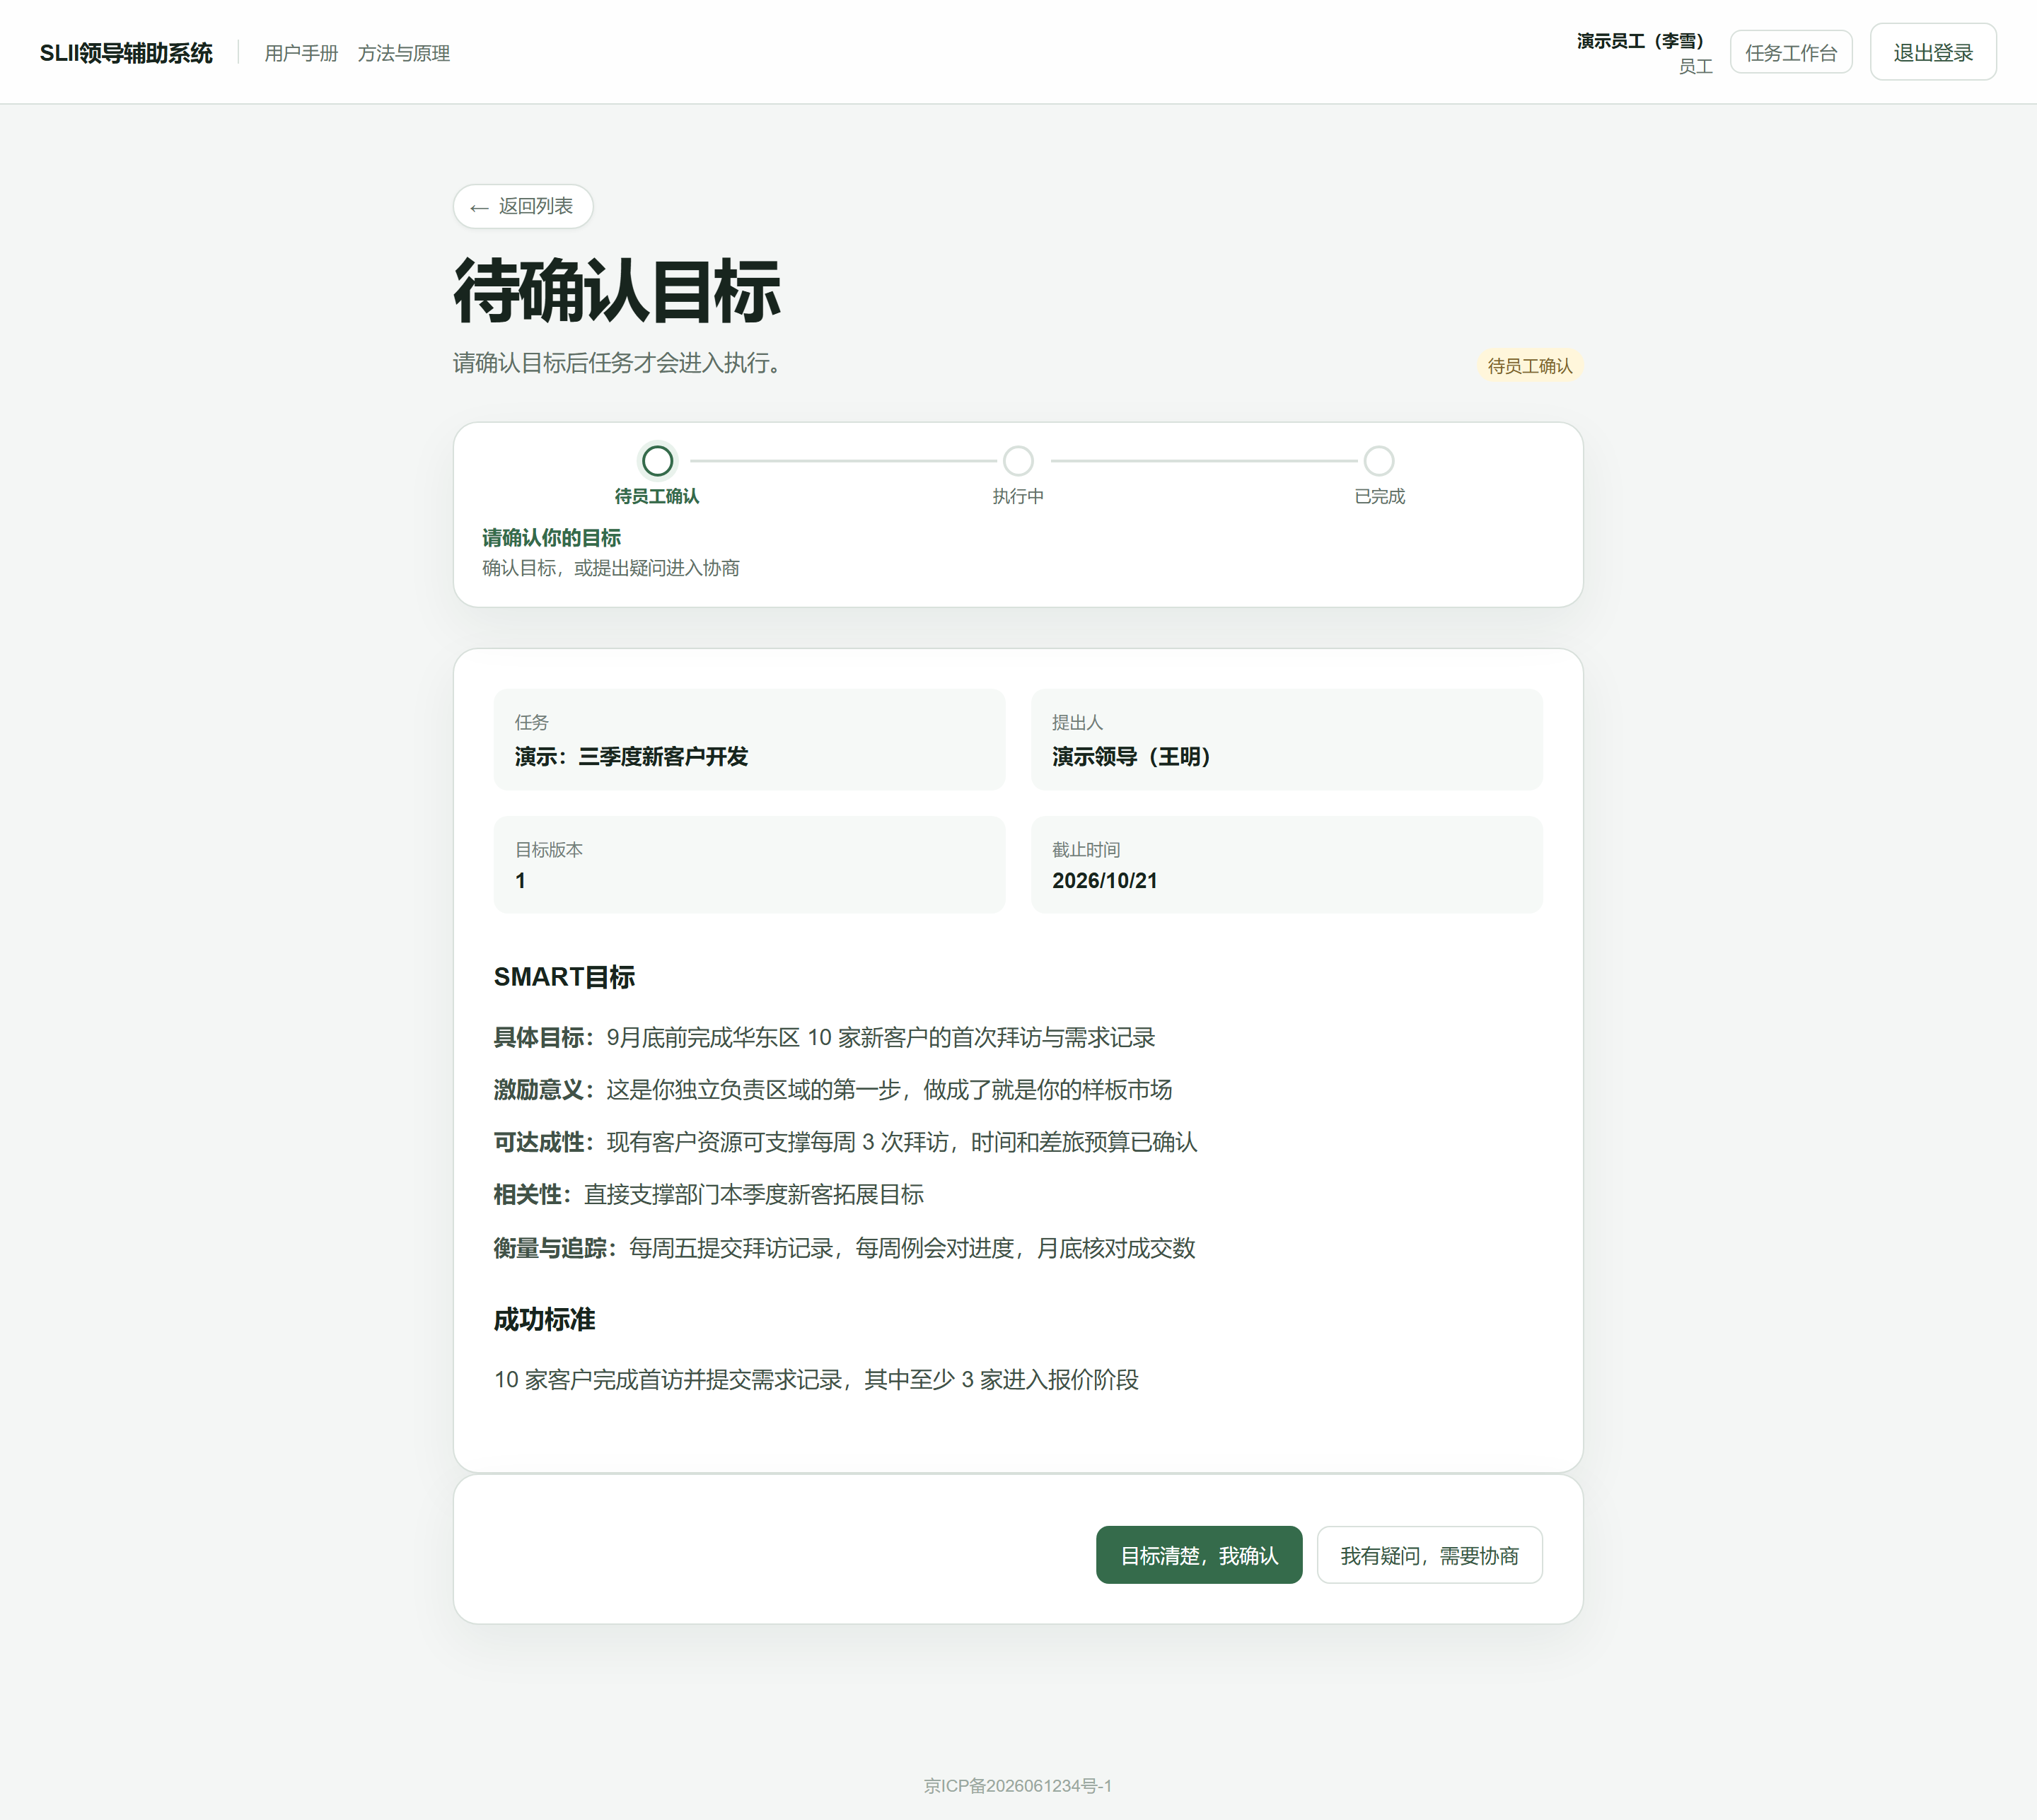Click the yellow 待员工确认 status badge
Screen dimensions: 2037x1820
(1530, 366)
